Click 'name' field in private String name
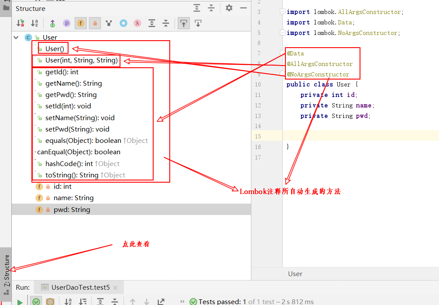The height and width of the screenshot is (305, 439). click(x=364, y=105)
